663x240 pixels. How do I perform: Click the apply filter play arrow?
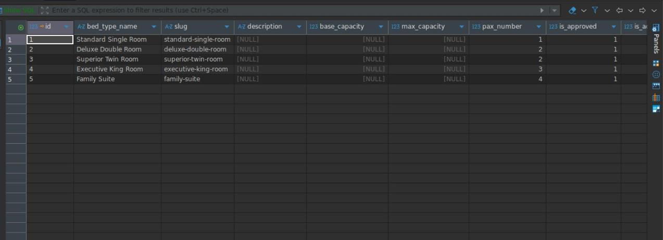(542, 10)
